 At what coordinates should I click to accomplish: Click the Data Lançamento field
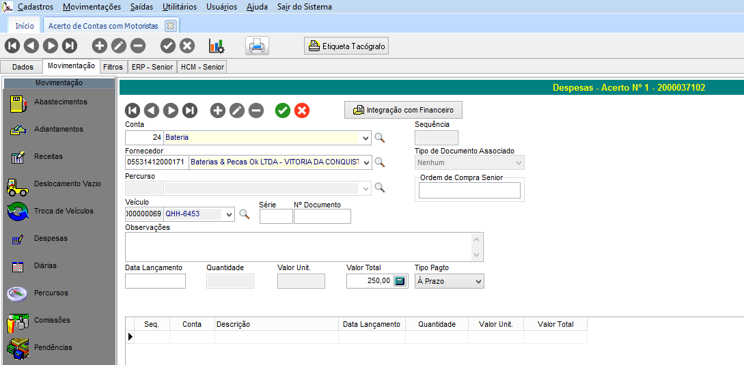[155, 281]
